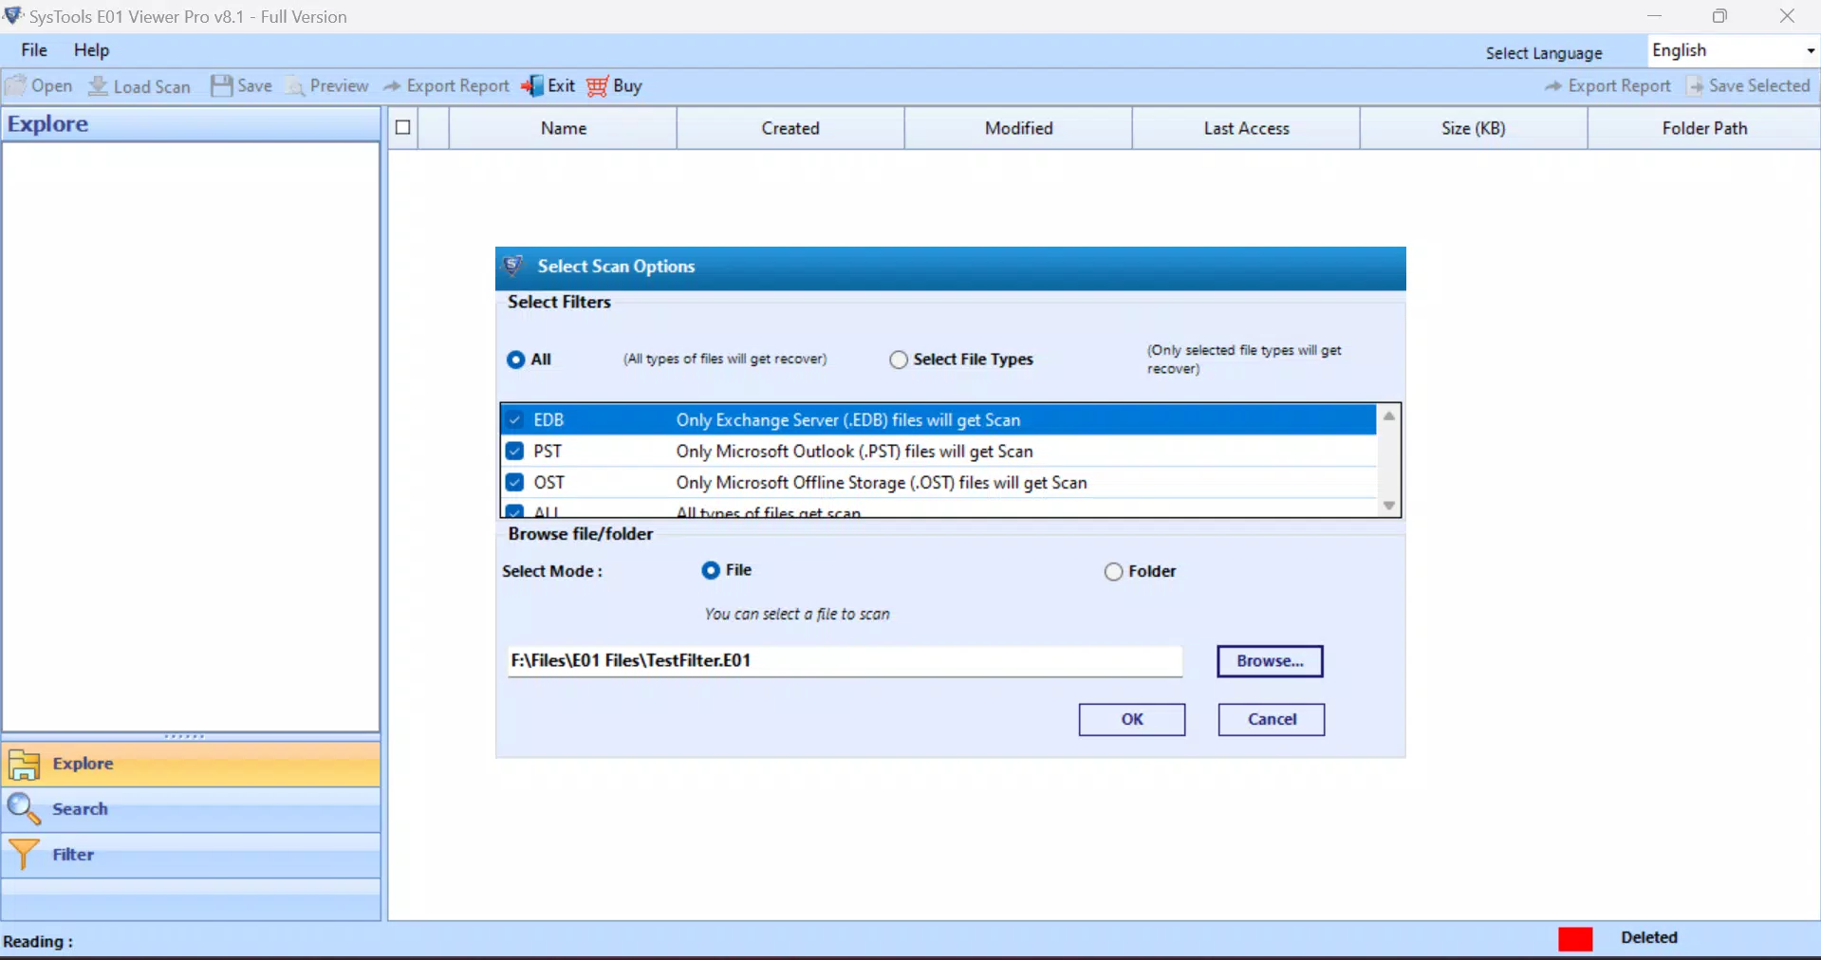This screenshot has width=1821, height=960.
Task: Sort by the Modified column header
Action: (1018, 128)
